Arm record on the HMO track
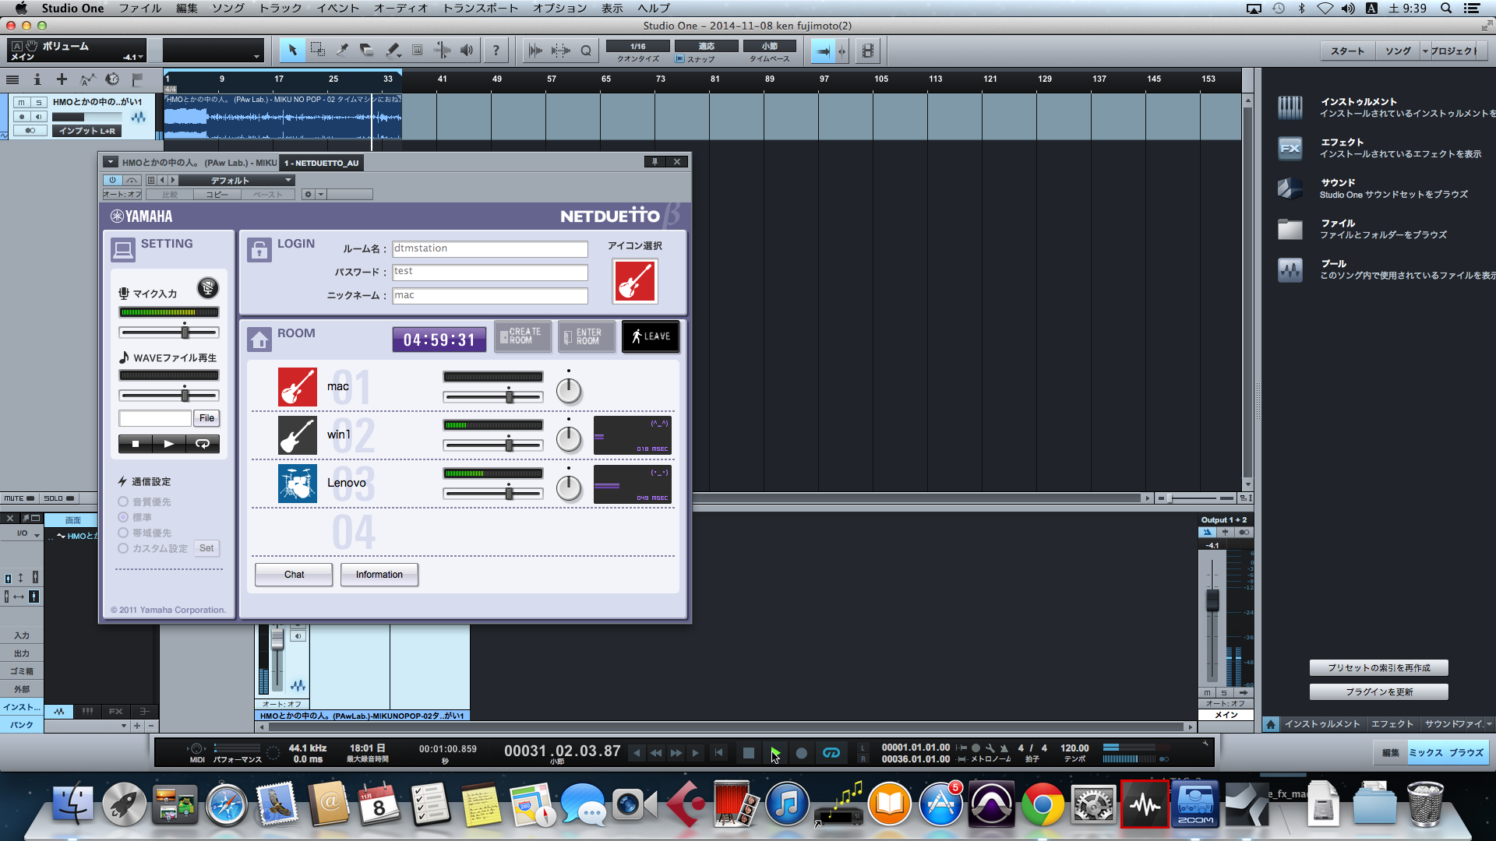This screenshot has height=841, width=1496. pyautogui.click(x=22, y=117)
